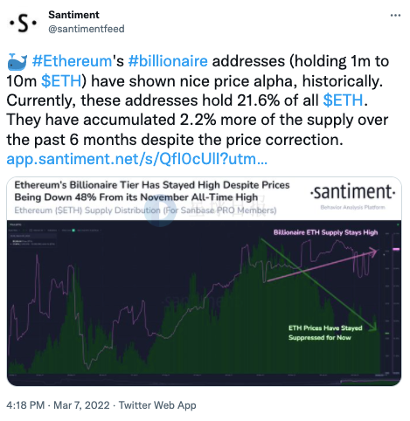Follow the app.santiment.net link

tap(137, 159)
